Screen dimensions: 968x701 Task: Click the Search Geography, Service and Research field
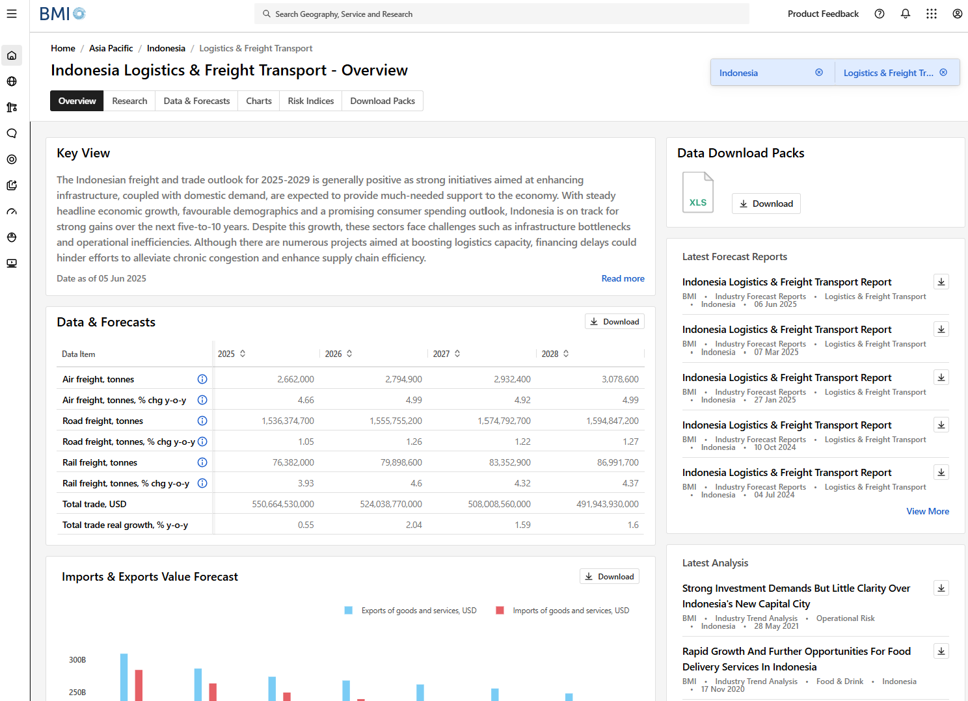501,14
